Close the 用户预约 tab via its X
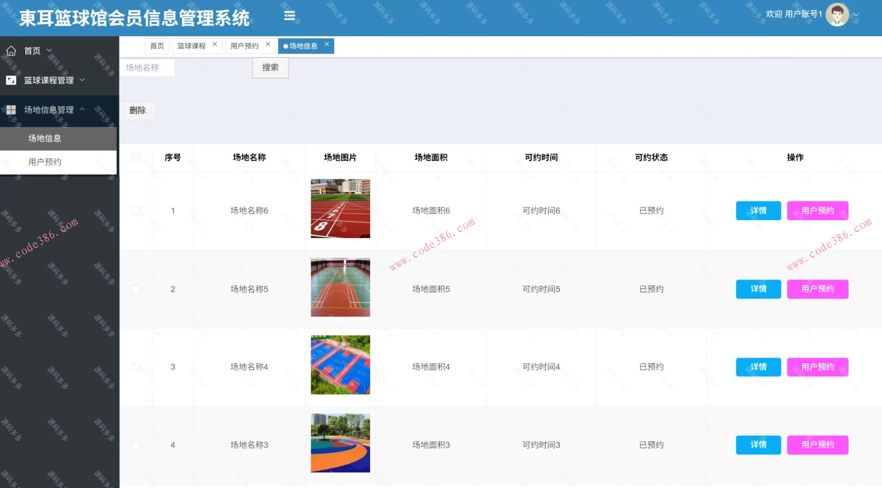 [268, 44]
